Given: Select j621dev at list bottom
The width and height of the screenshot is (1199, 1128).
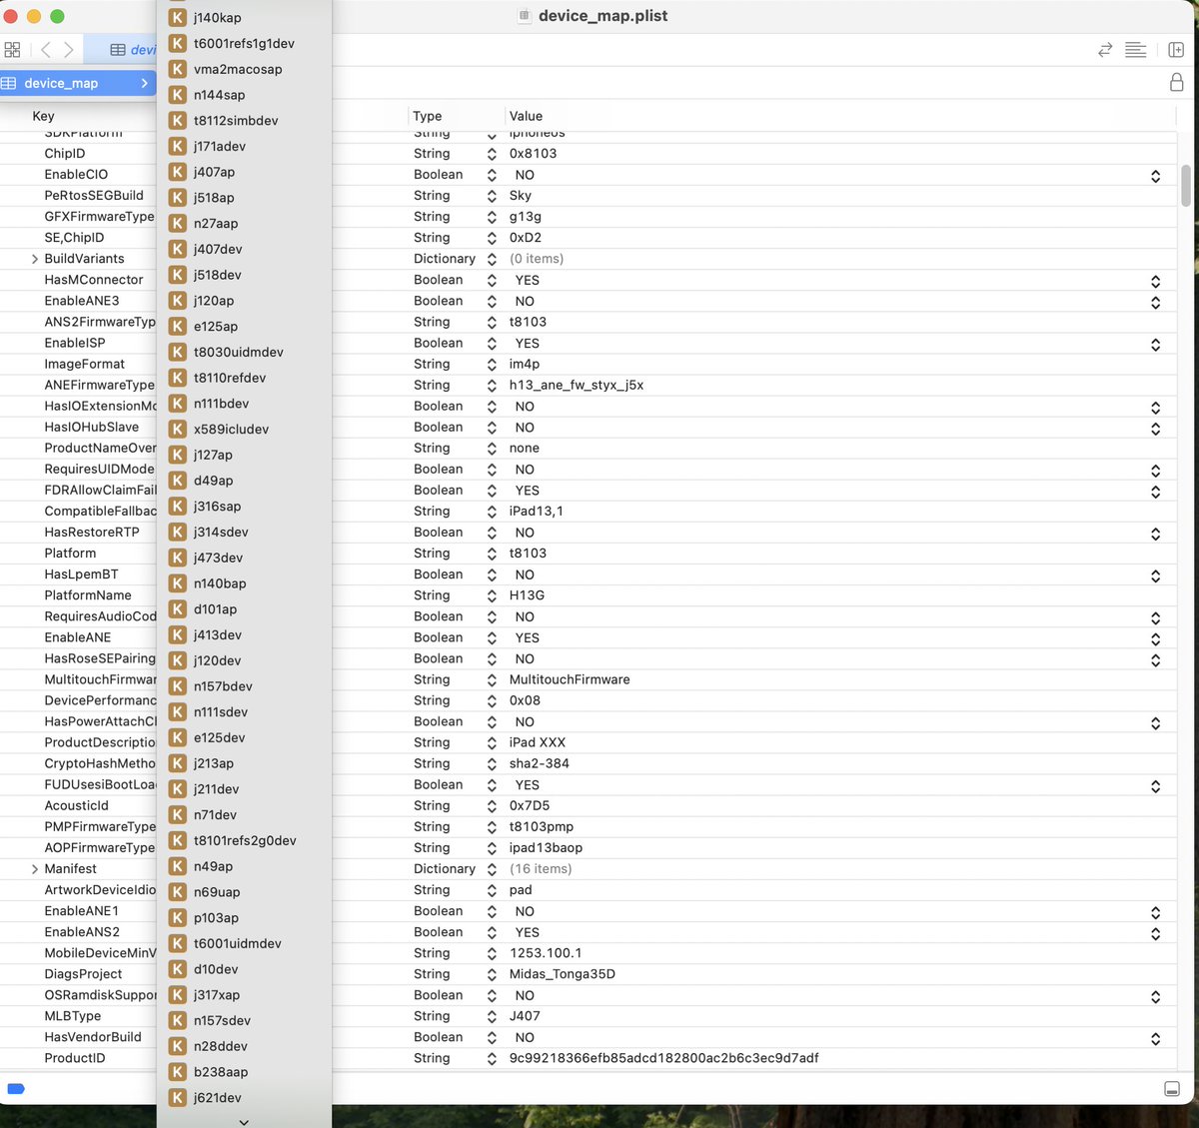Looking at the screenshot, I should [244, 1097].
